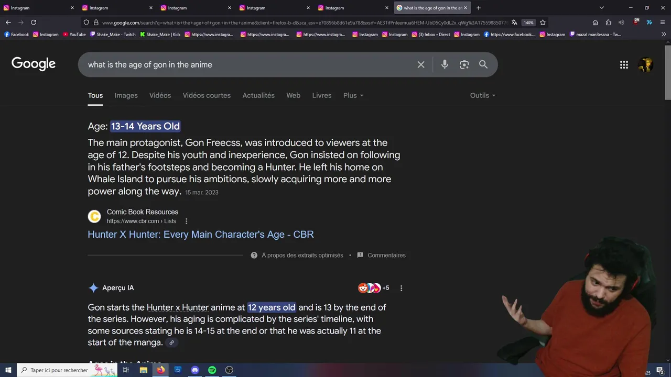Image resolution: width=671 pixels, height=377 pixels.
Task: Switch to the Actualités tab
Action: point(258,95)
